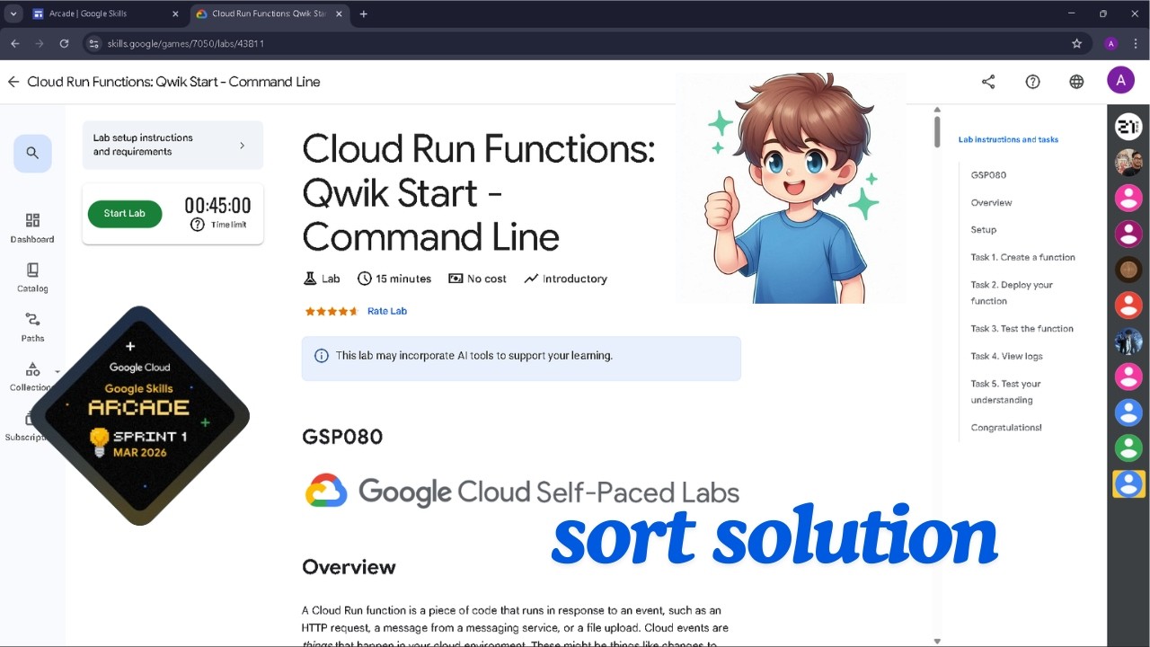Select the green avatar in right panel
Image resolution: width=1150 pixels, height=647 pixels.
[1128, 448]
